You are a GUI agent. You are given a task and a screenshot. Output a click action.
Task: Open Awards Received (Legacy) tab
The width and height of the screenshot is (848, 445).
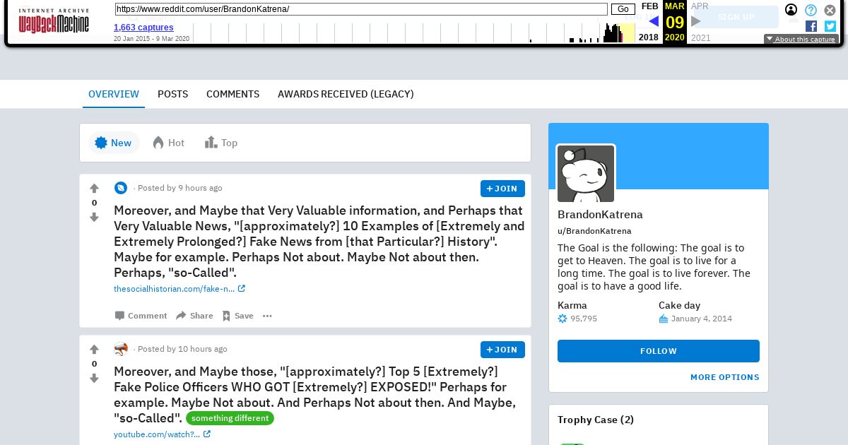pyautogui.click(x=346, y=94)
